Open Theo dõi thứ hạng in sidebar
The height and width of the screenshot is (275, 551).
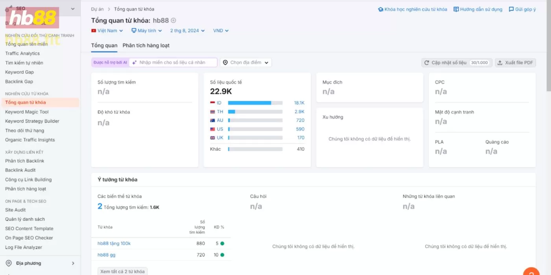point(24,131)
